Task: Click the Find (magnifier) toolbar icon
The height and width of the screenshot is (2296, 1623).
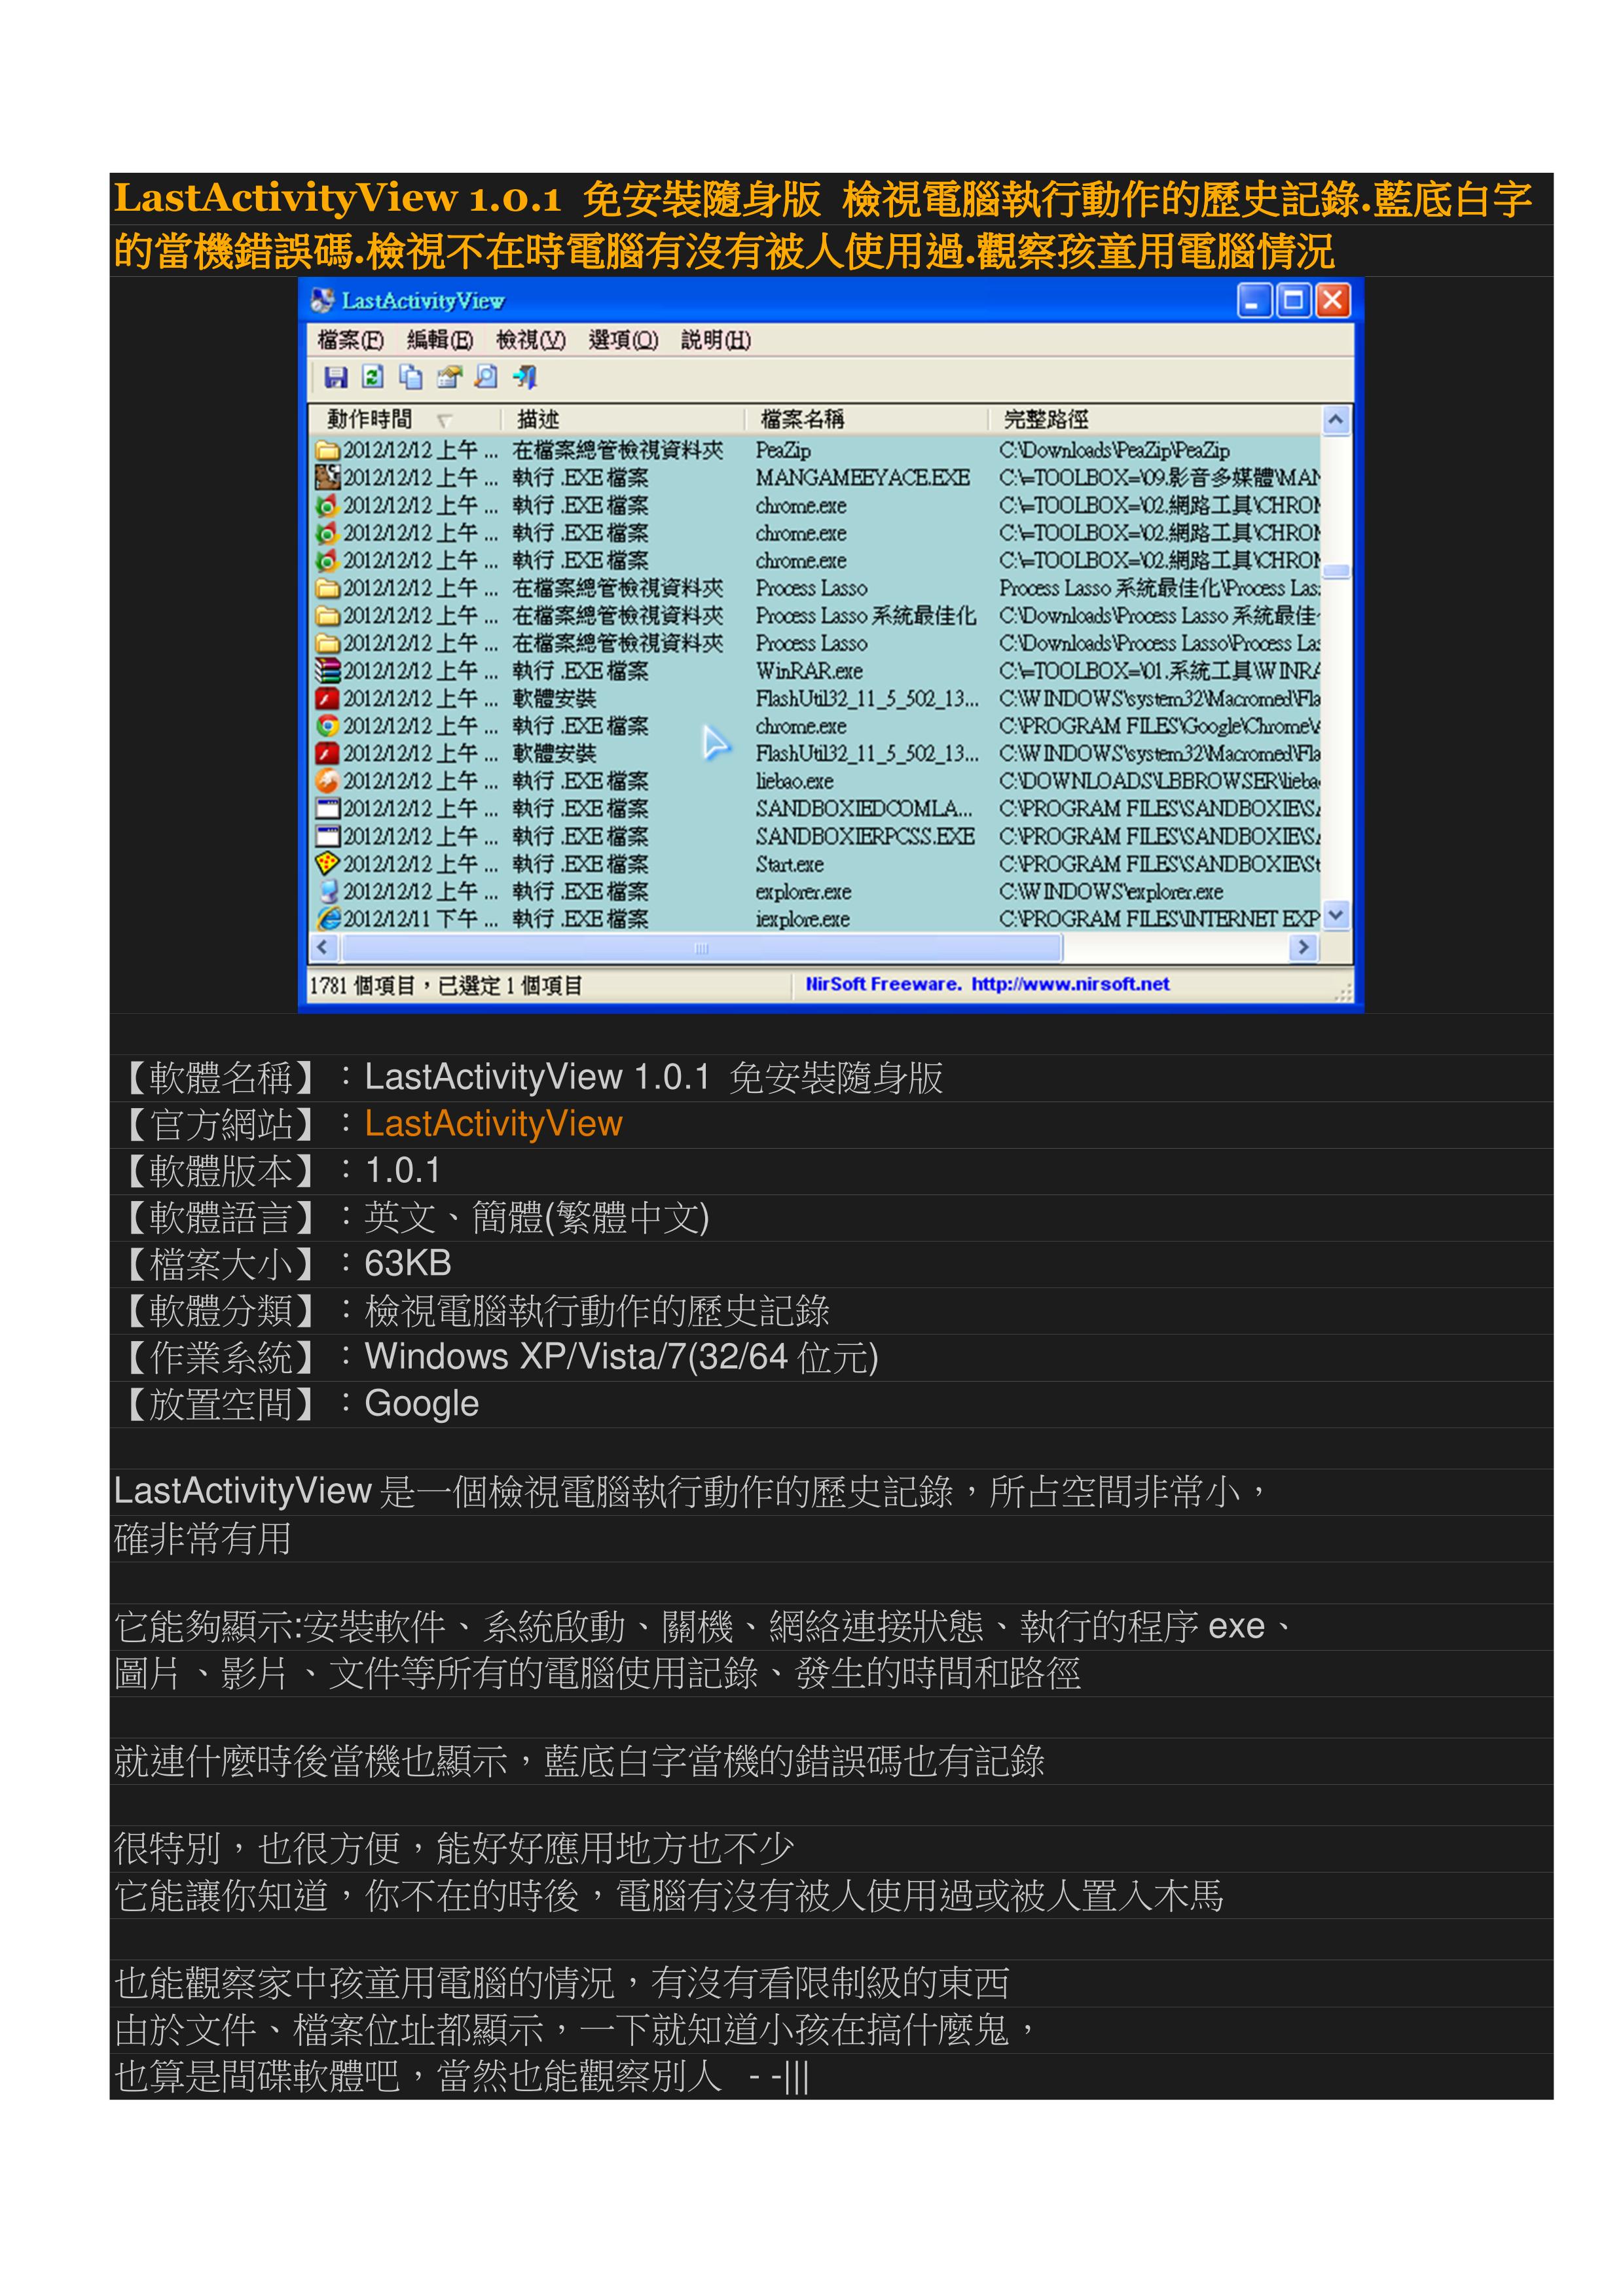Action: point(486,377)
